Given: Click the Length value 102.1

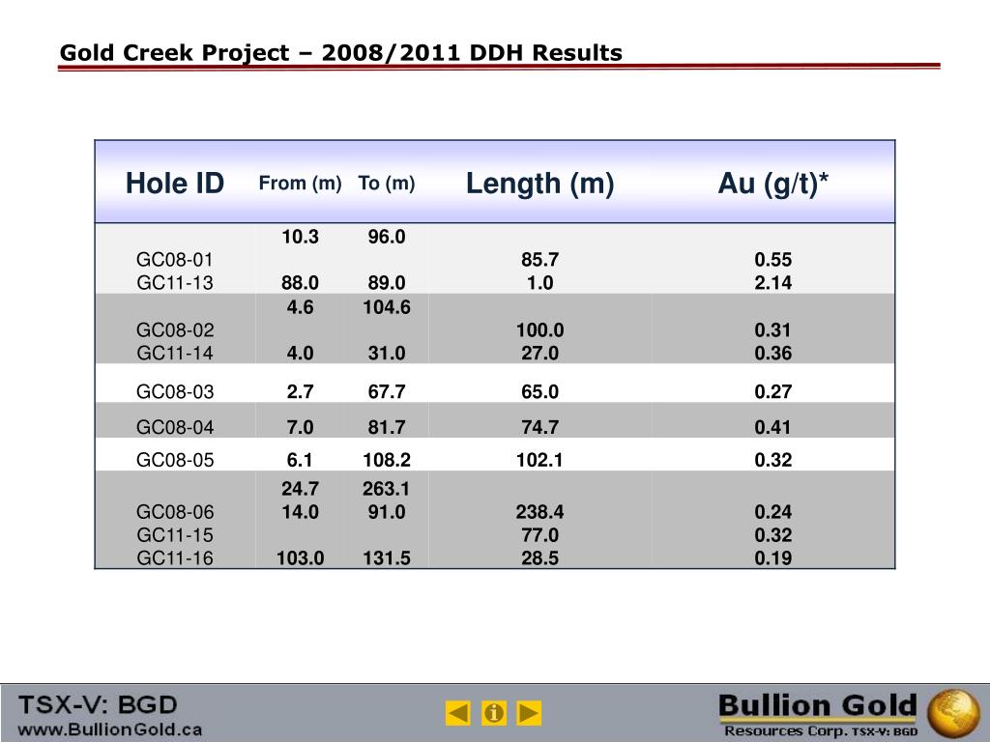Looking at the screenshot, I should (x=539, y=460).
